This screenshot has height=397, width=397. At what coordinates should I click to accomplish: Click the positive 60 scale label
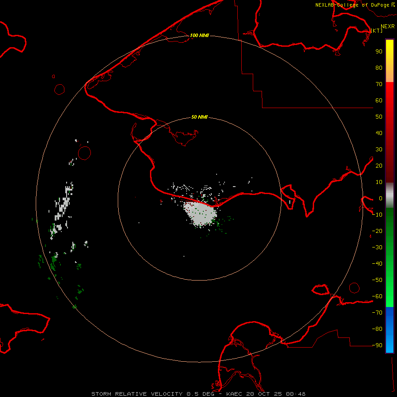[379, 100]
